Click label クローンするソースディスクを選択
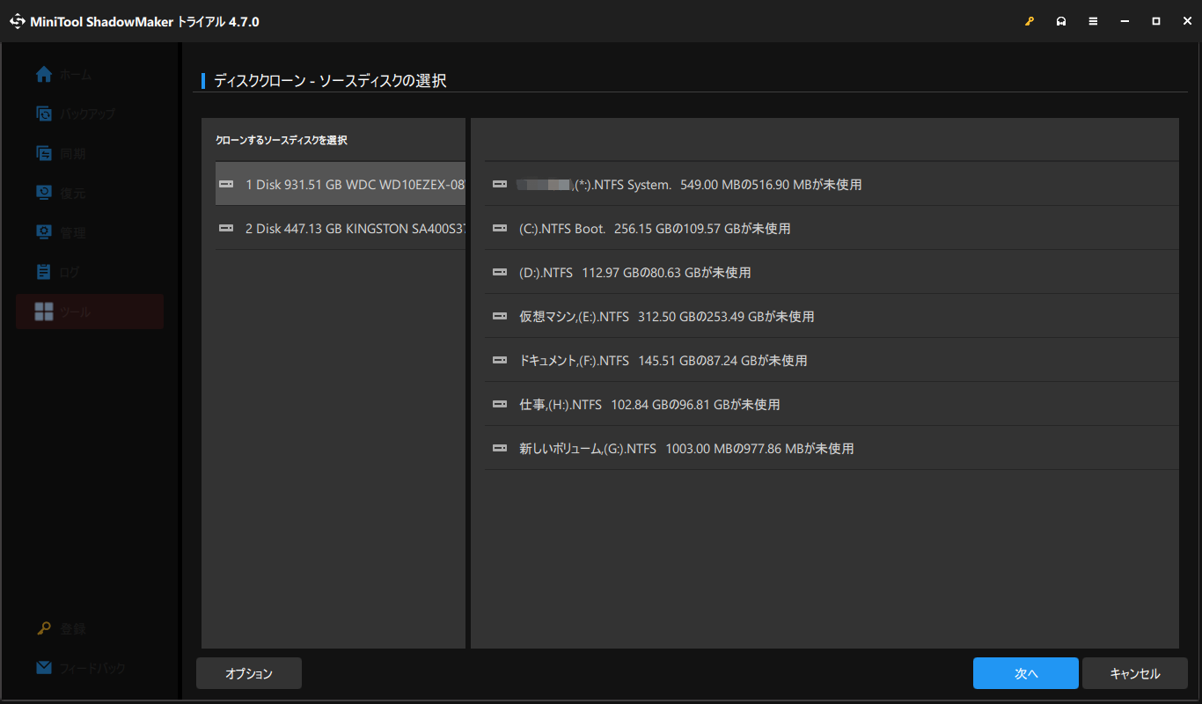Screen dimensions: 1202x704 282,140
